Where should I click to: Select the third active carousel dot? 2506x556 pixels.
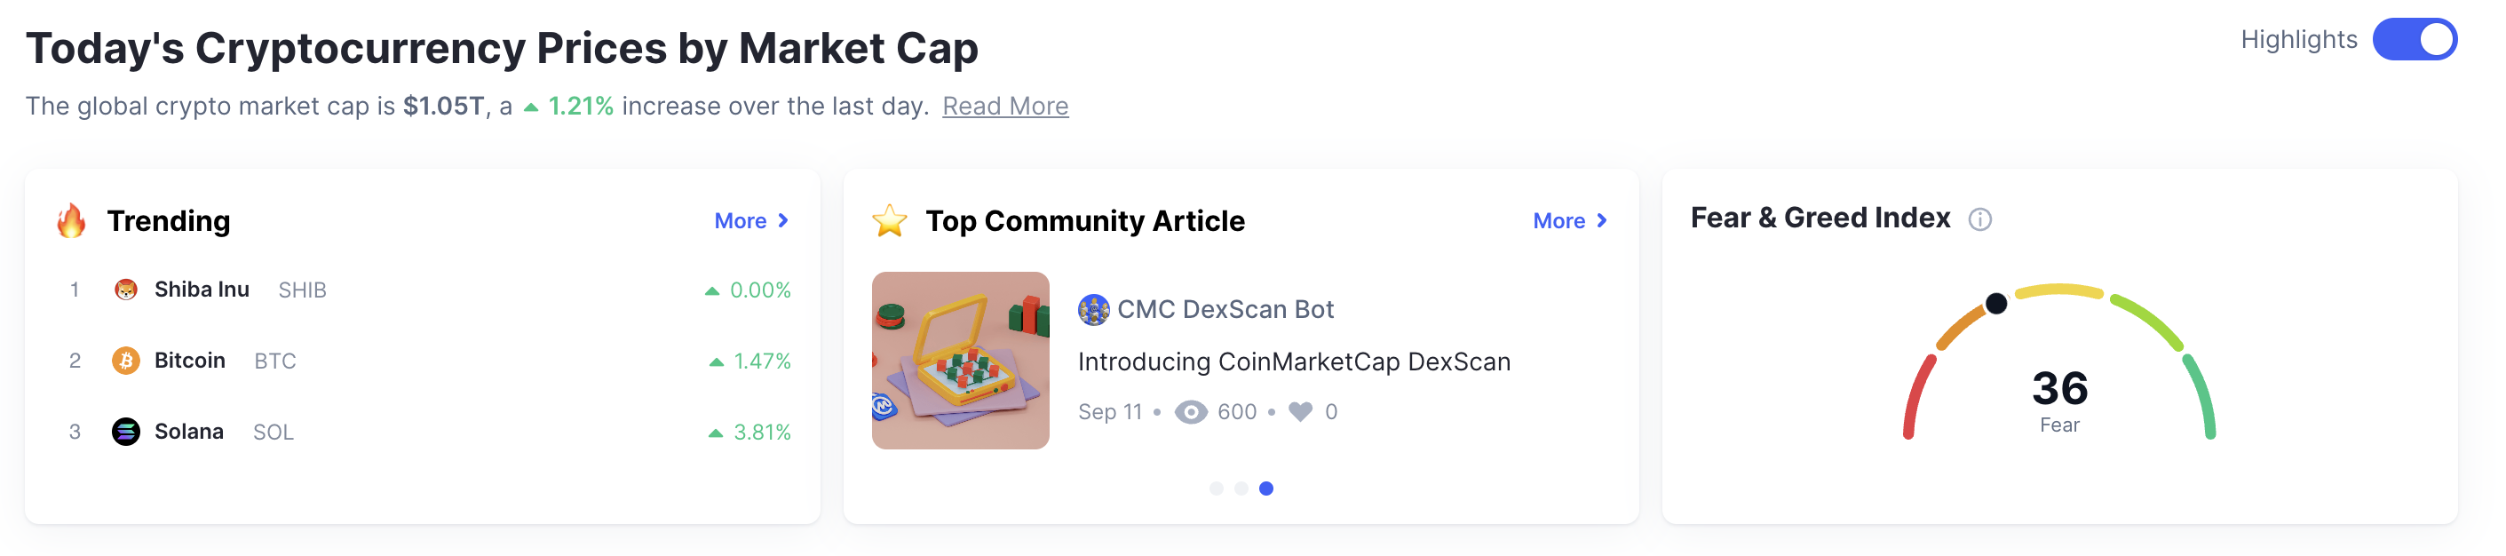pos(1265,488)
